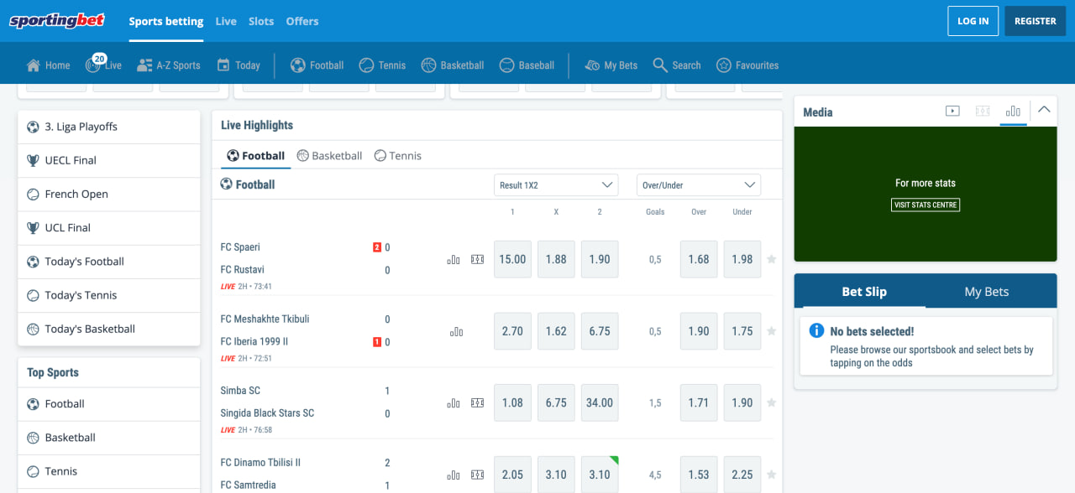1075x493 pixels.
Task: Show video stream in Media panel
Action: [952, 111]
